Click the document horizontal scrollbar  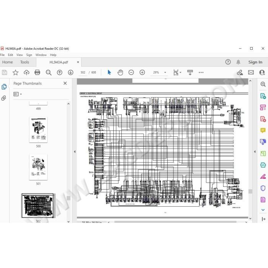point(175,222)
